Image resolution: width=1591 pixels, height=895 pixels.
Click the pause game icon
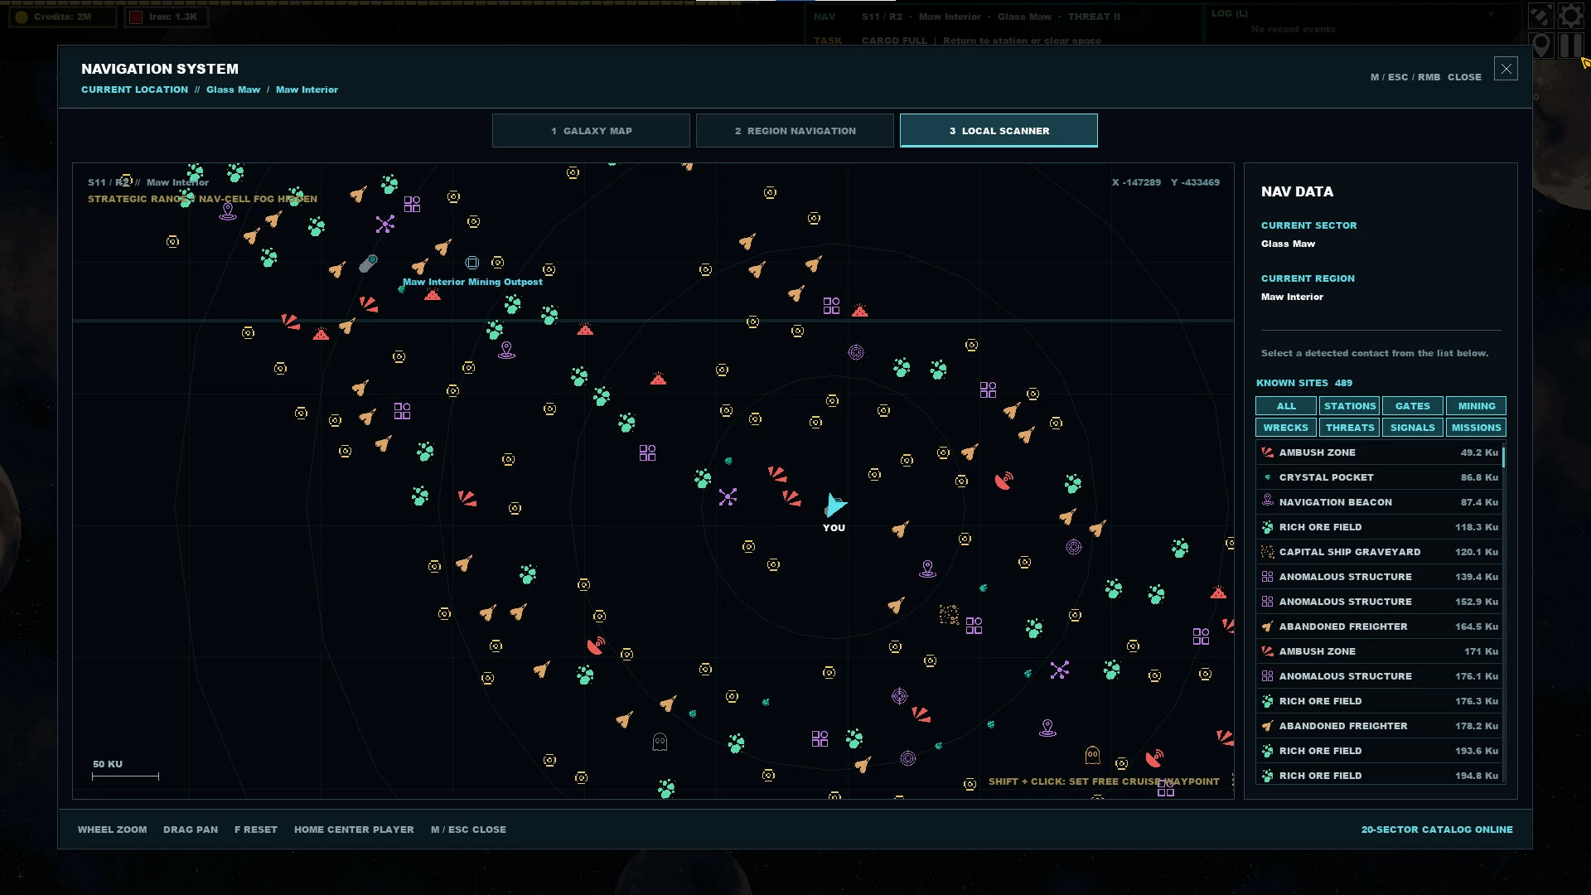[1570, 45]
